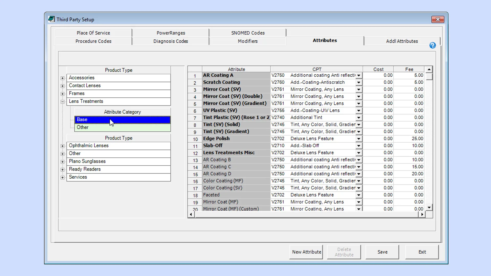Image resolution: width=491 pixels, height=276 pixels.
Task: Click the horizontal scrollbar right arrow
Action: [x=422, y=214]
